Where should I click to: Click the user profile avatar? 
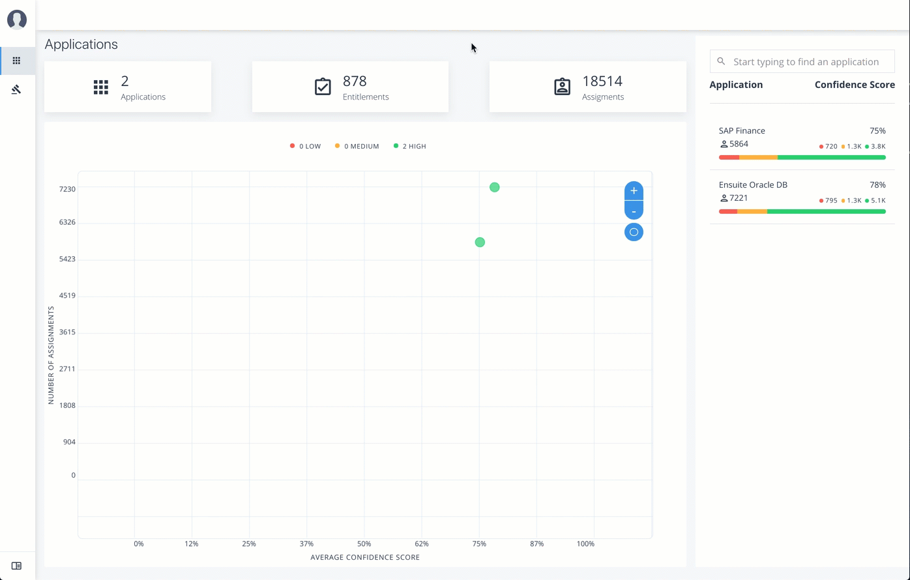pyautogui.click(x=17, y=20)
